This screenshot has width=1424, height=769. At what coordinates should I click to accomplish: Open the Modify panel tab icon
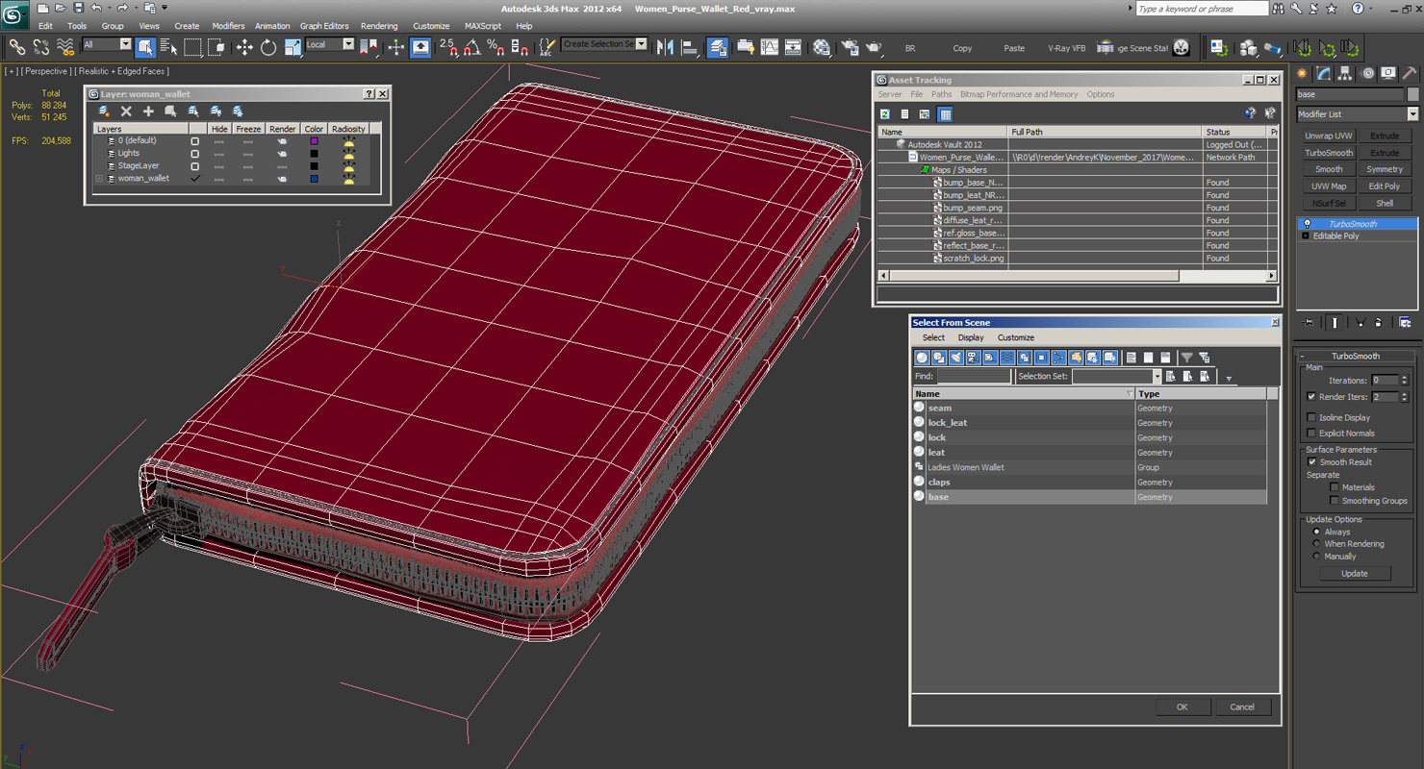point(1324,73)
